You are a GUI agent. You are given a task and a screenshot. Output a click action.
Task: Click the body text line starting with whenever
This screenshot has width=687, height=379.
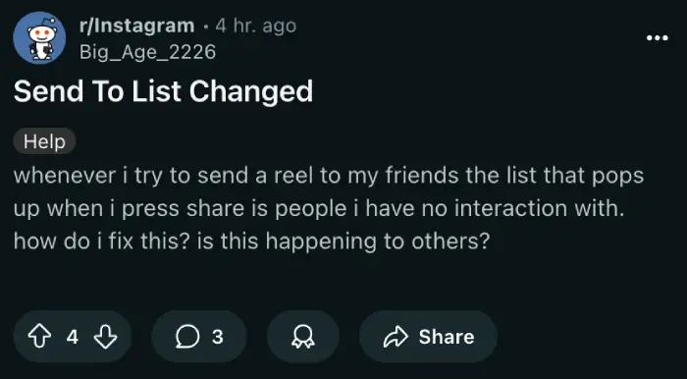tap(329, 176)
